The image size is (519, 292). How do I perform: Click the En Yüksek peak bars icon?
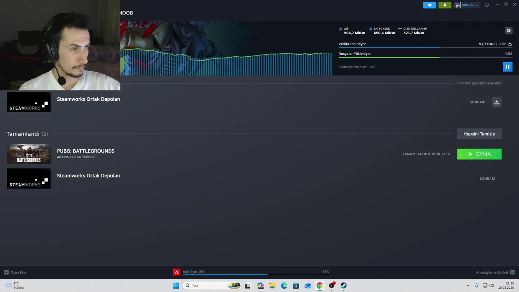[x=370, y=29]
